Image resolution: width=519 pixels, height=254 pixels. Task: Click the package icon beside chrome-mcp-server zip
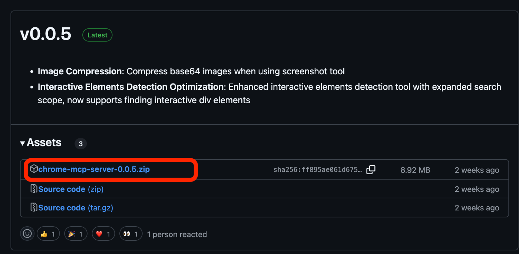point(34,169)
